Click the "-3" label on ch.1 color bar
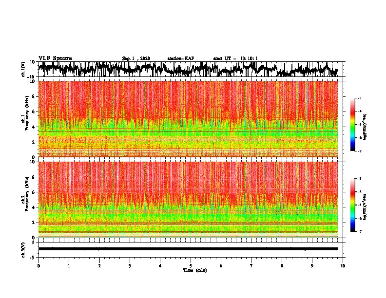Screen dimensions: 386x298 coord(359,98)
